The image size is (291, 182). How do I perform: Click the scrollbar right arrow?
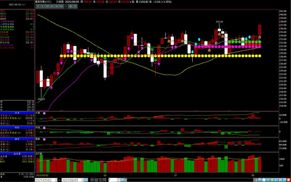click(x=256, y=180)
